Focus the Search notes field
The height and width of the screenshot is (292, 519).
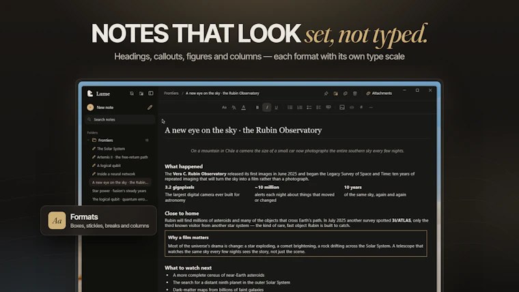click(x=120, y=119)
